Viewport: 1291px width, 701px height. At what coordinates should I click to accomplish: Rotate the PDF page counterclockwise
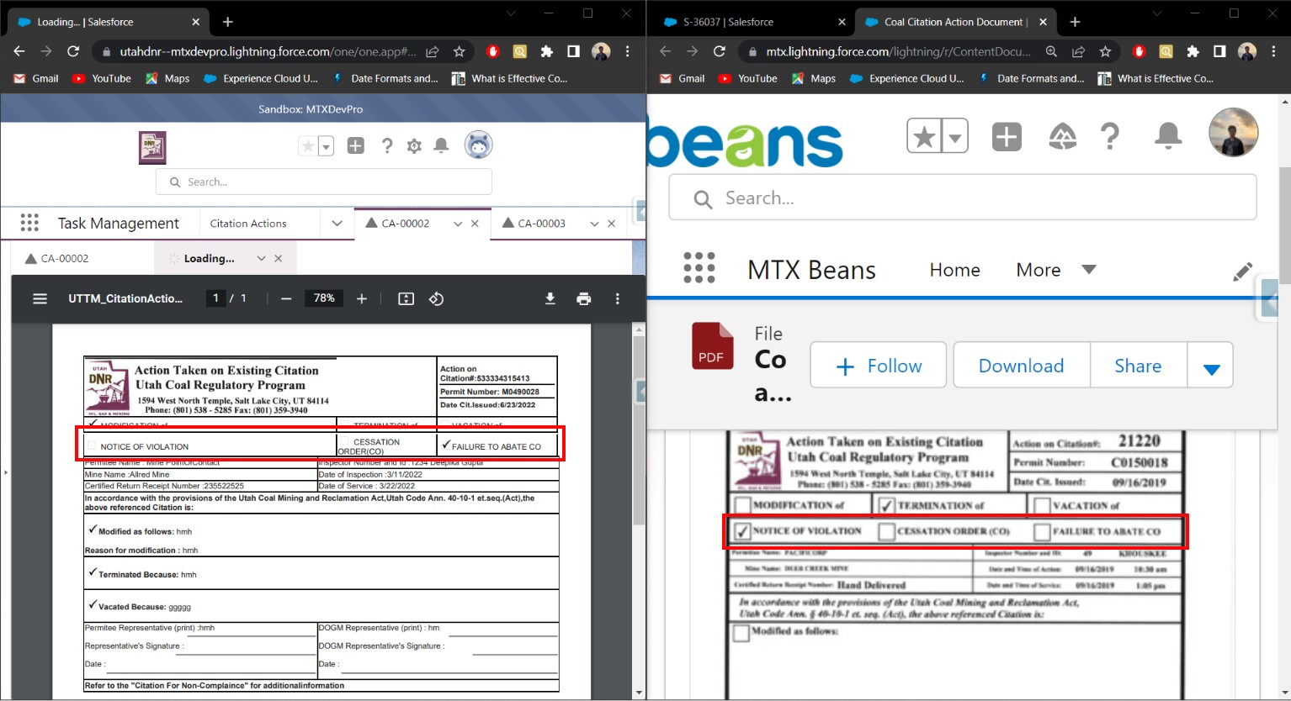coord(436,298)
